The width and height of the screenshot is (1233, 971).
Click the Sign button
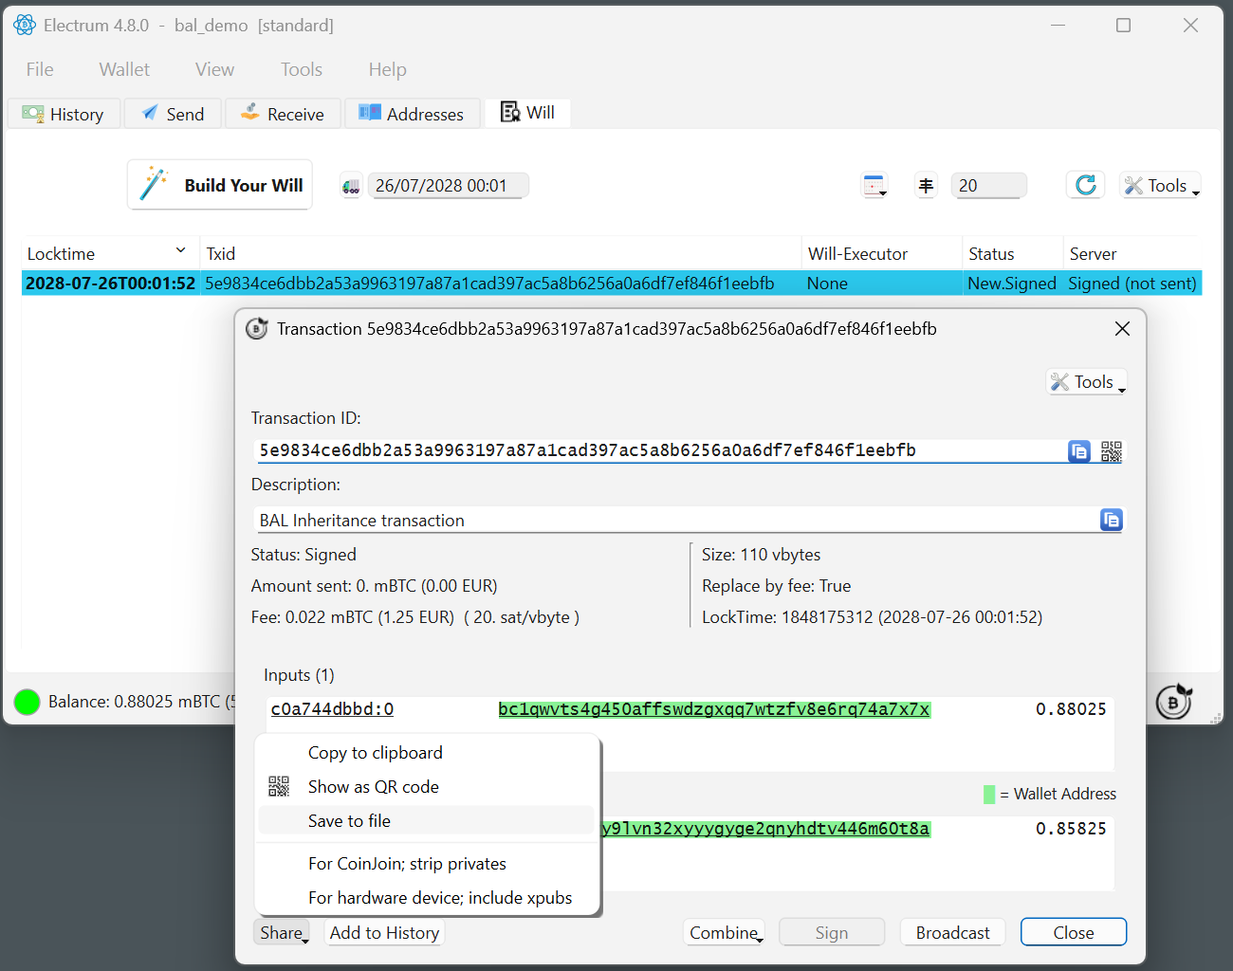[x=832, y=933]
